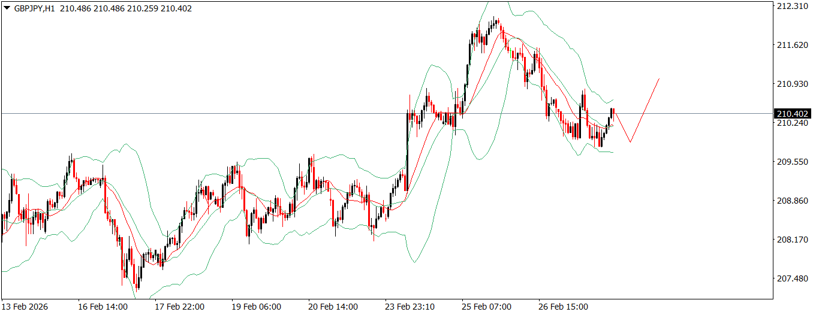Click the 207.480 price scale label
Viewport: 816px width, 315px height.
point(792,278)
